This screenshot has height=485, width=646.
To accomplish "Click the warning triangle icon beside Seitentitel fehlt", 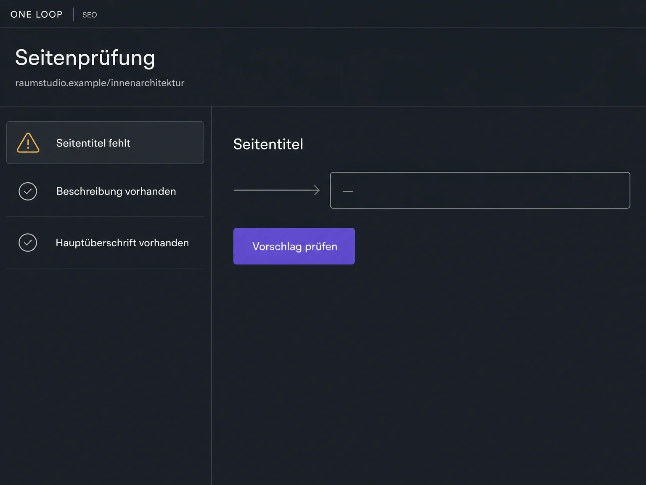I will click(28, 143).
